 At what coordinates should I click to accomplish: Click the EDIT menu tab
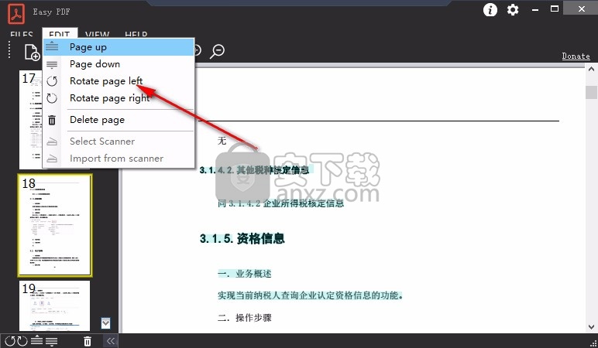pyautogui.click(x=60, y=33)
